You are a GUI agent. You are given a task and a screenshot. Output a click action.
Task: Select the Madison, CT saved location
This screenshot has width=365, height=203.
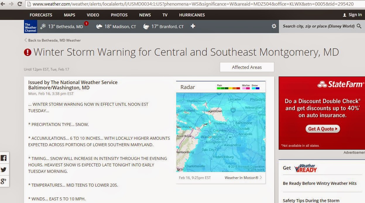[x=116, y=27]
